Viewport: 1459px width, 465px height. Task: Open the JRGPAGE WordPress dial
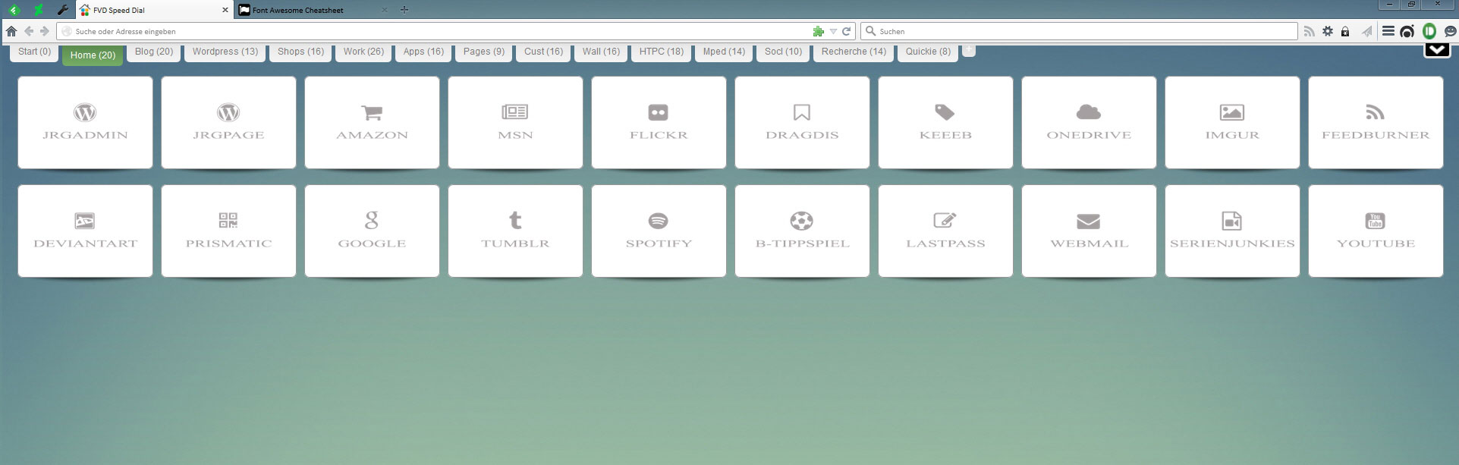point(228,122)
